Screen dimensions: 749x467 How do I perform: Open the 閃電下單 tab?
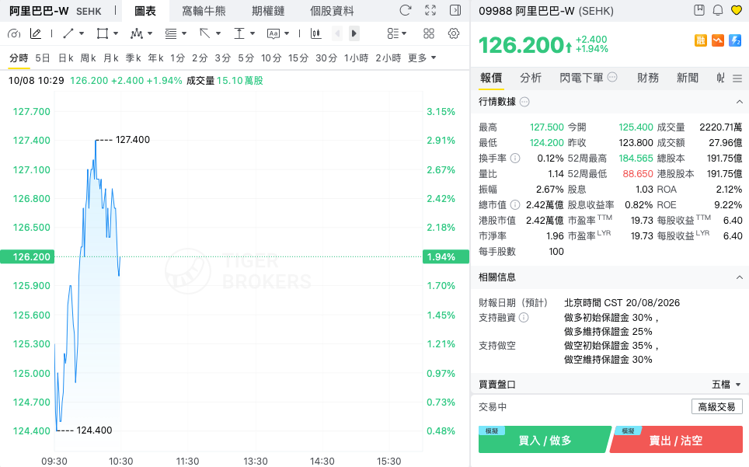coord(581,78)
